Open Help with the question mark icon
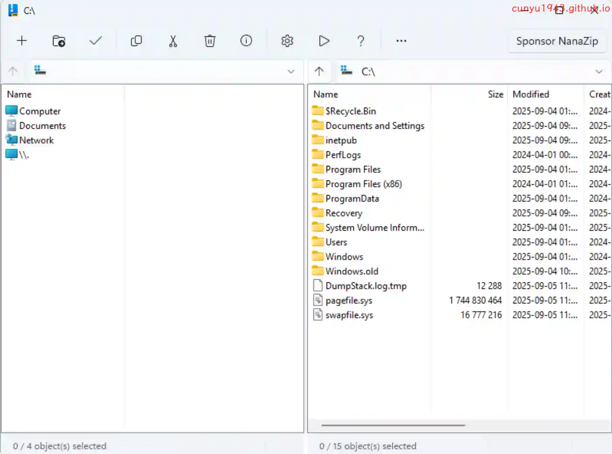This screenshot has width=612, height=454. [x=360, y=41]
